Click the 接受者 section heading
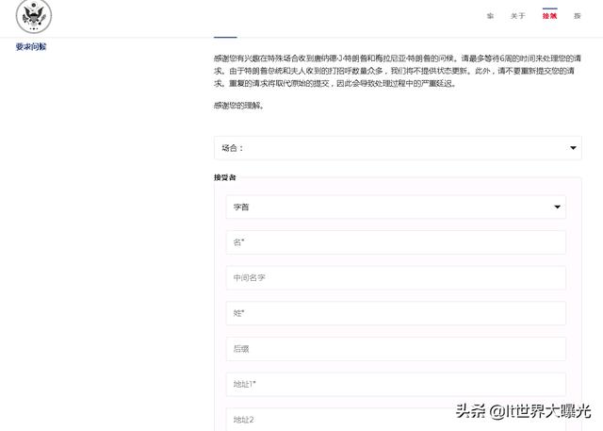 tap(225, 177)
